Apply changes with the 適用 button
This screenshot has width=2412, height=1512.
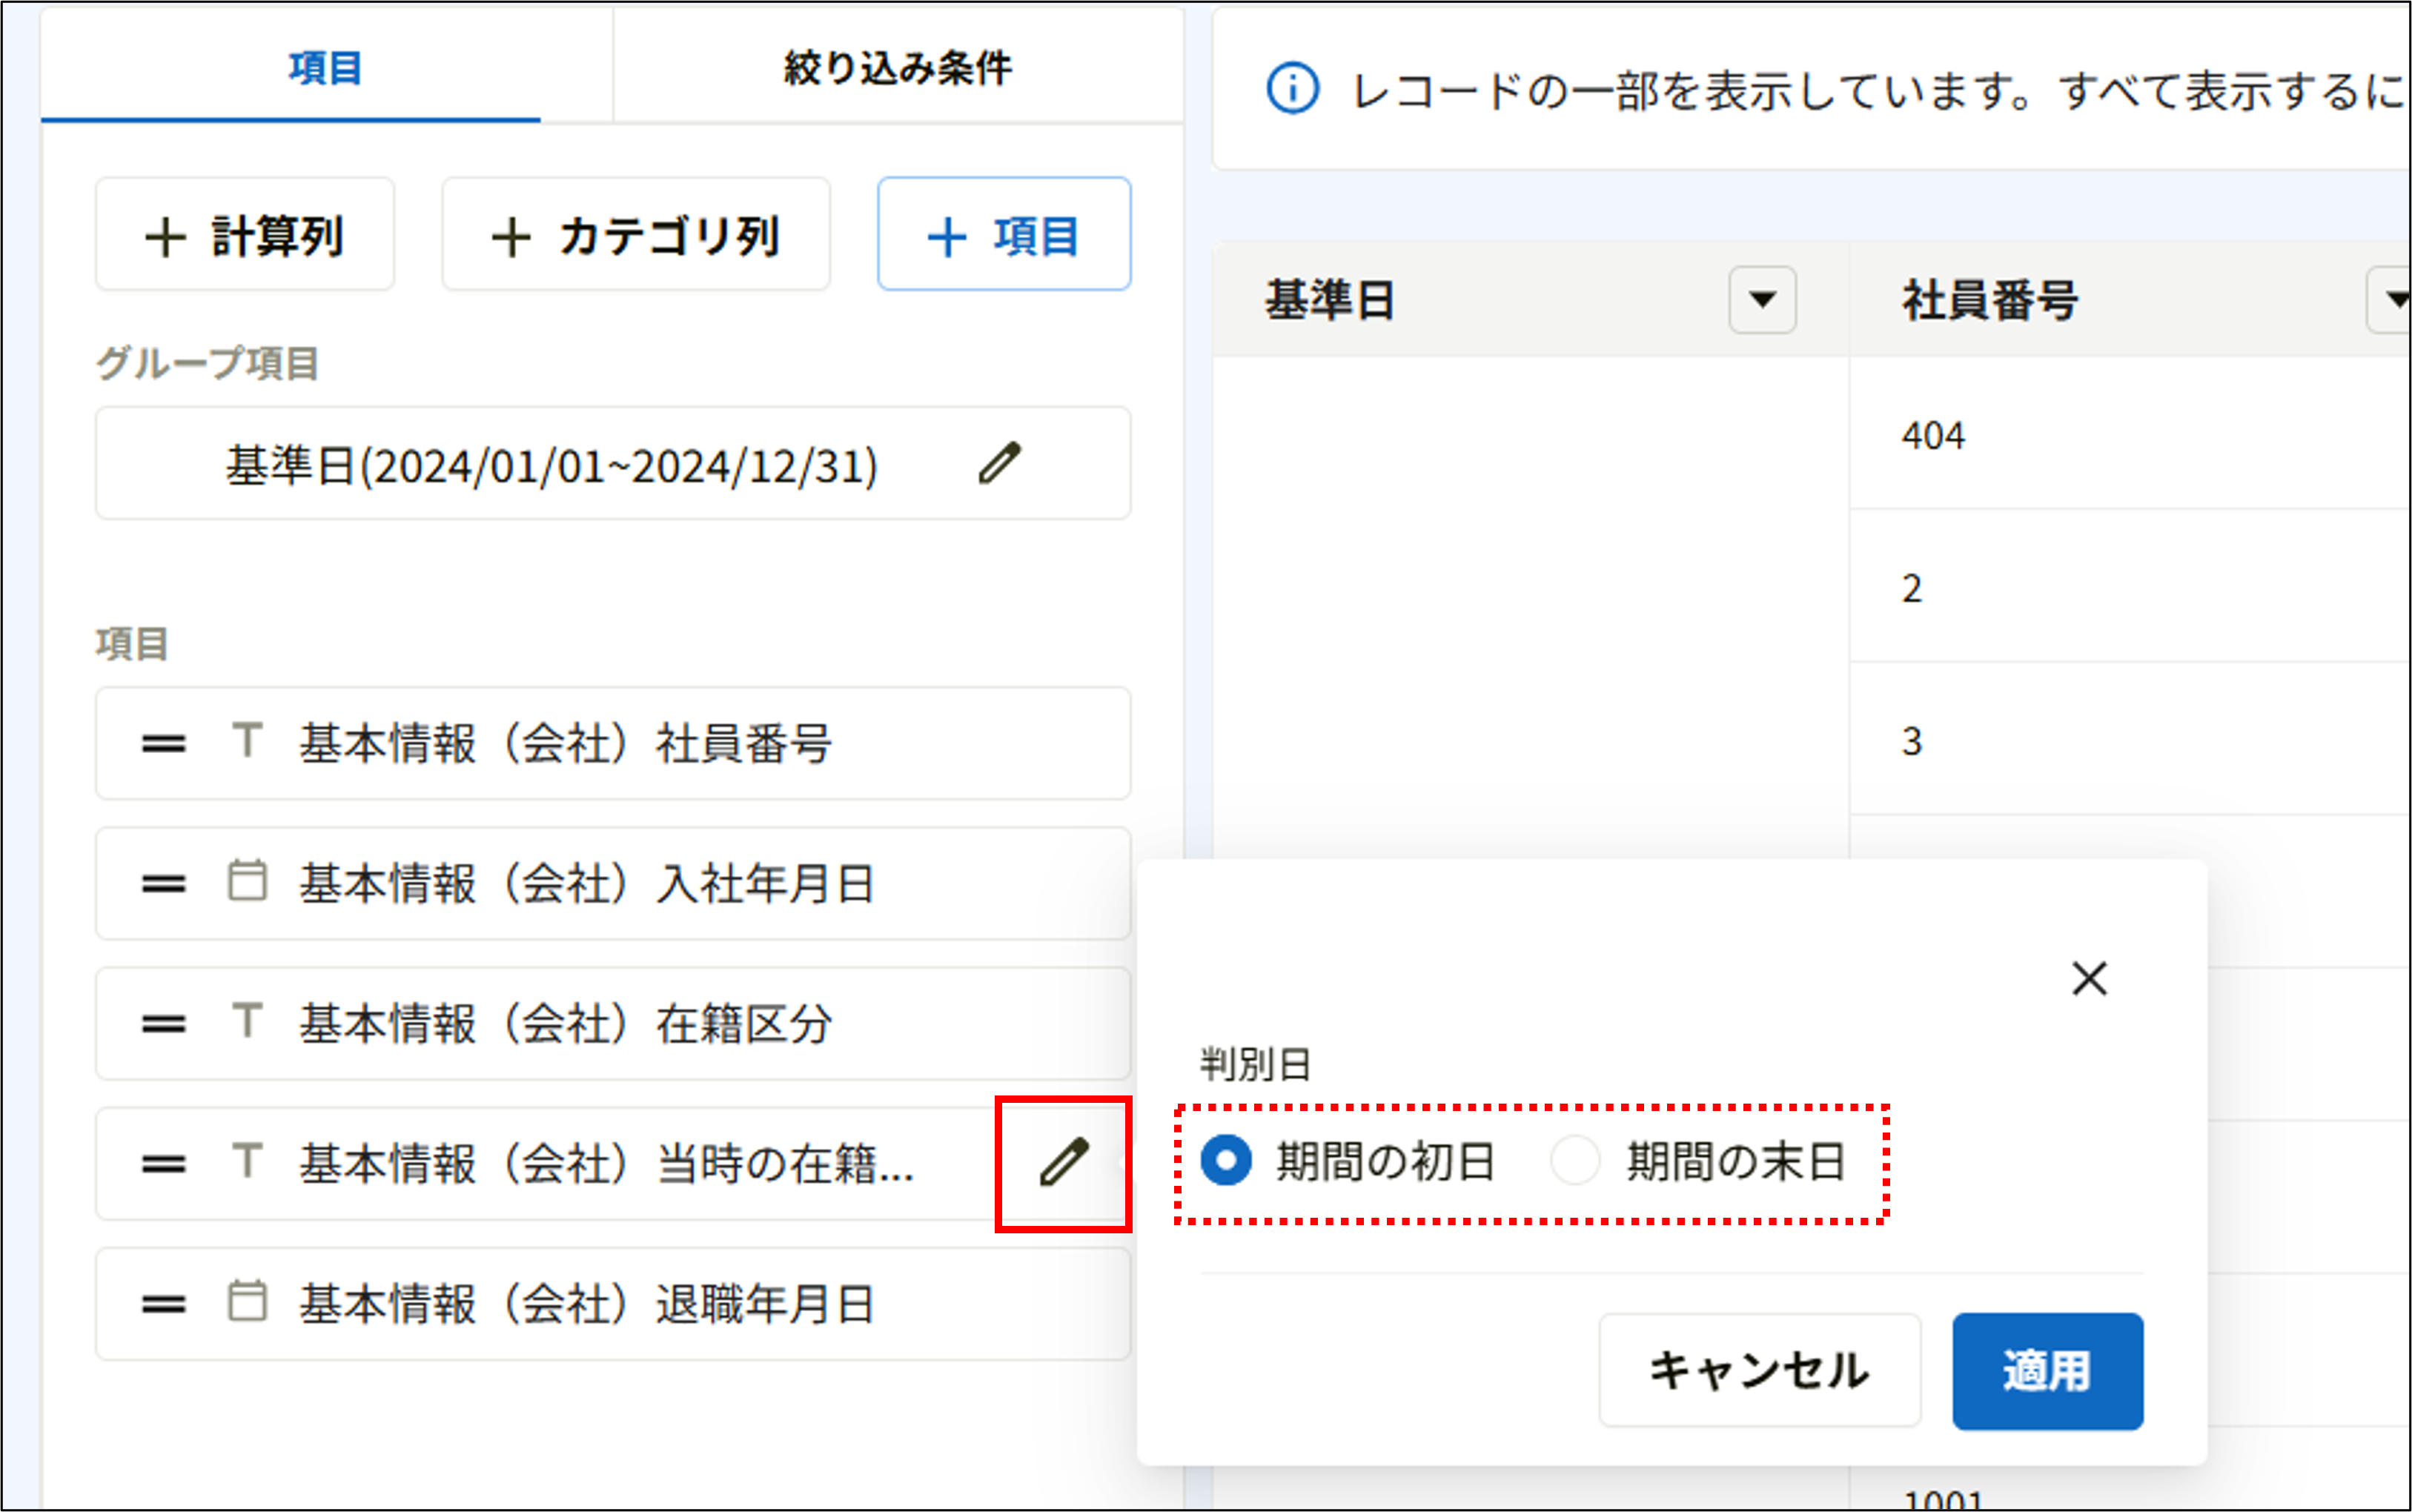[x=2046, y=1370]
